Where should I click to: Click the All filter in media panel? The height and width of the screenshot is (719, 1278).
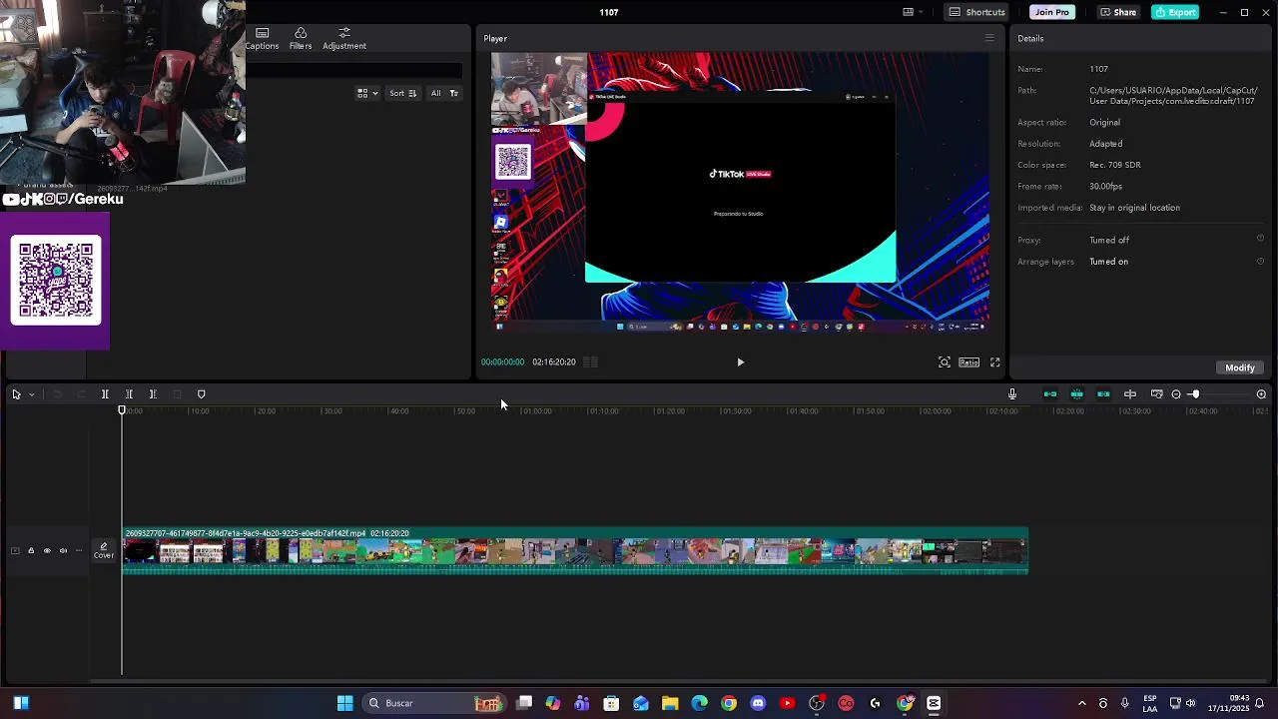coord(435,93)
